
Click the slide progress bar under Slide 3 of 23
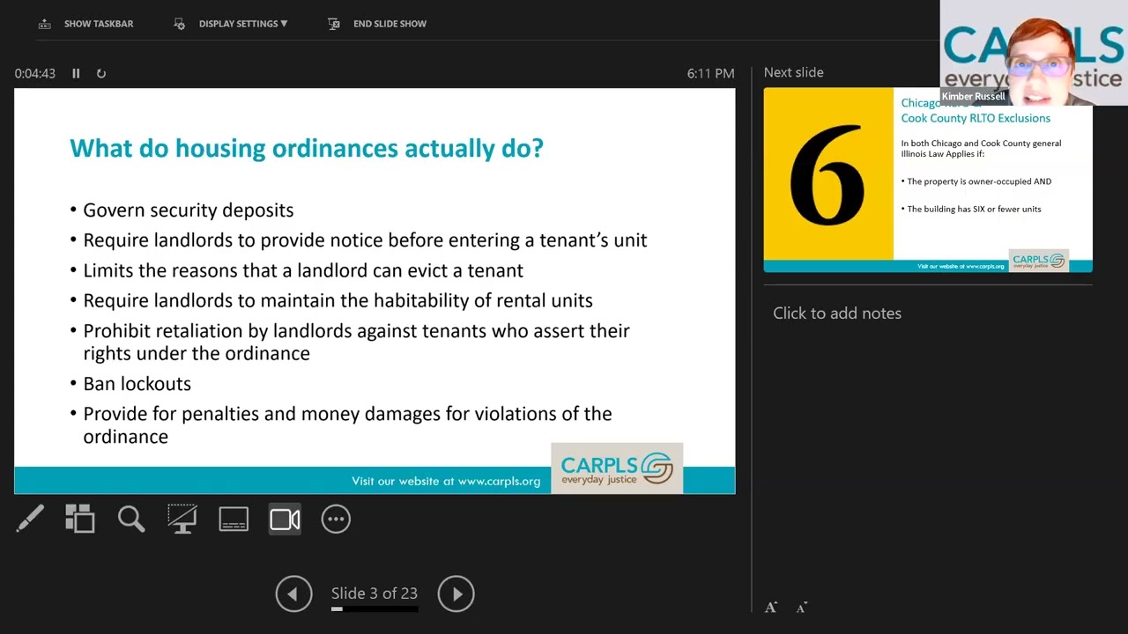tap(375, 608)
